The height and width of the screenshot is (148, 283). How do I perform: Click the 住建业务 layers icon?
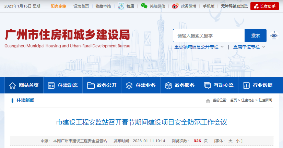click(129, 85)
